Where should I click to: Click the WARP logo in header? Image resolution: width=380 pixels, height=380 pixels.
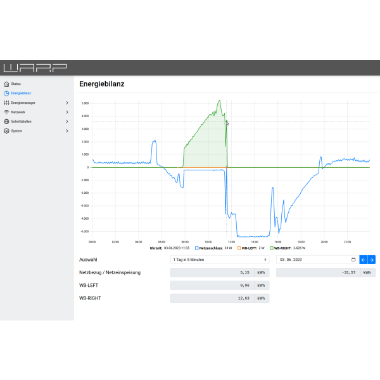[35, 68]
